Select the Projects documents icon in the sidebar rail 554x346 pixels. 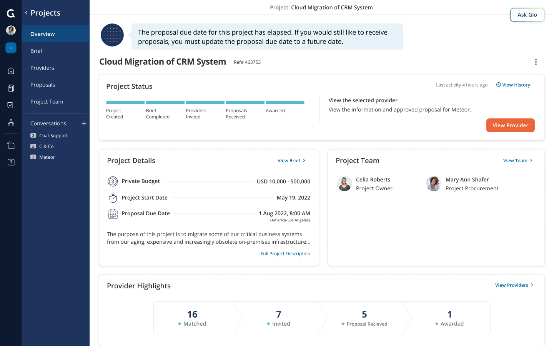(x=11, y=88)
